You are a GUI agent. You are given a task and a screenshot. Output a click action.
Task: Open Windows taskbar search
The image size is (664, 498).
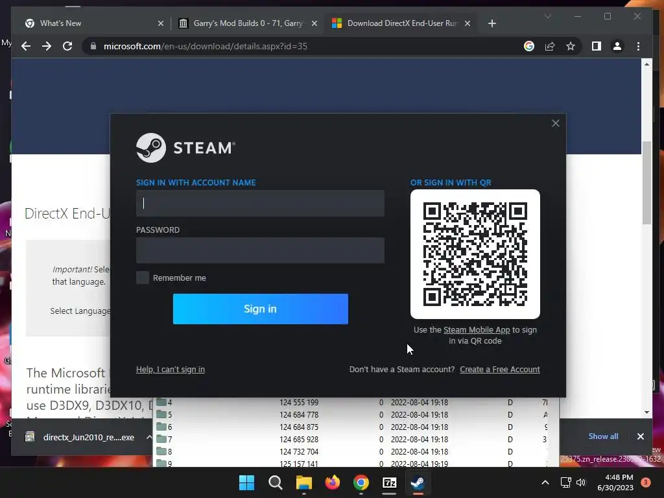[x=275, y=482]
